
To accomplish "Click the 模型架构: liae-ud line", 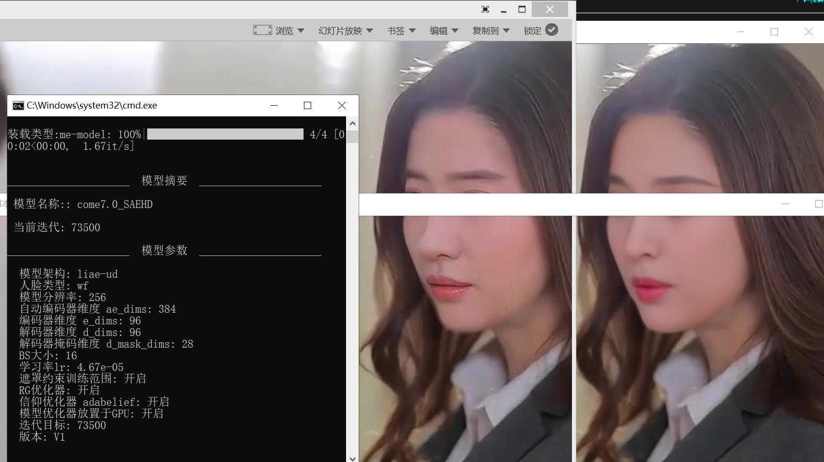I will 68,274.
